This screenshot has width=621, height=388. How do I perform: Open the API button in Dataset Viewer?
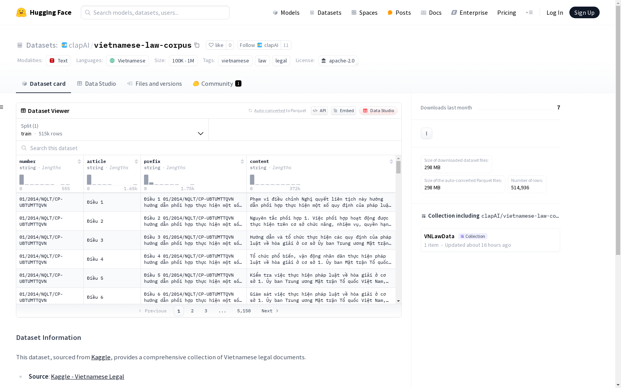319,111
